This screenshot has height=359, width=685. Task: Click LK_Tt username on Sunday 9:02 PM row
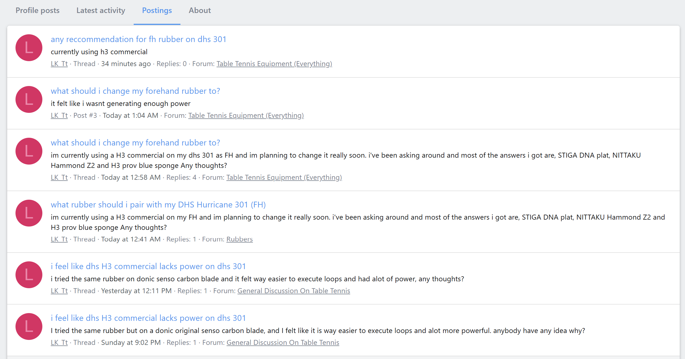pyautogui.click(x=59, y=343)
